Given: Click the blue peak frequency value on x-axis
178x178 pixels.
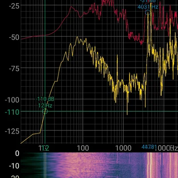Looking at the screenshot, I should [149, 147].
